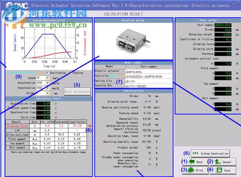241x177 pixels.
Task: Click the Workpiece weight field
Action: coord(223,35)
